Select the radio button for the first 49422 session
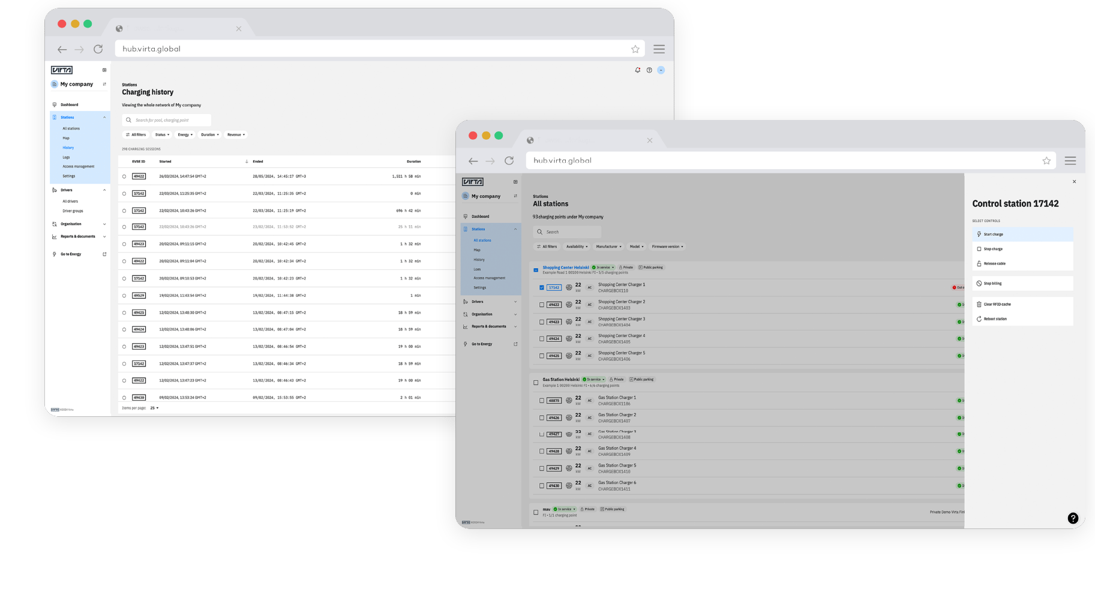Viewport: 1095px width, 616px height. point(124,176)
